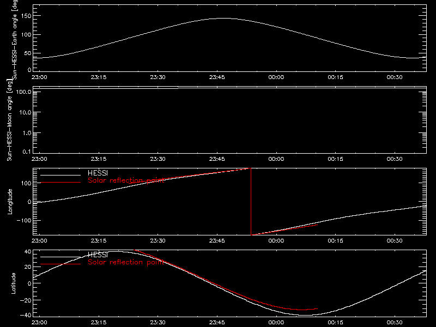Click 00:30 label under Earth angle plot
Screen dimensions: 436x327
pos(395,77)
